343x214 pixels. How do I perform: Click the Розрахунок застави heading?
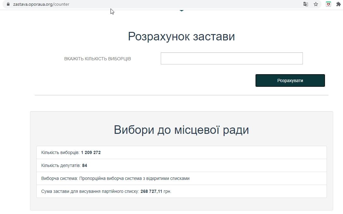(181, 37)
